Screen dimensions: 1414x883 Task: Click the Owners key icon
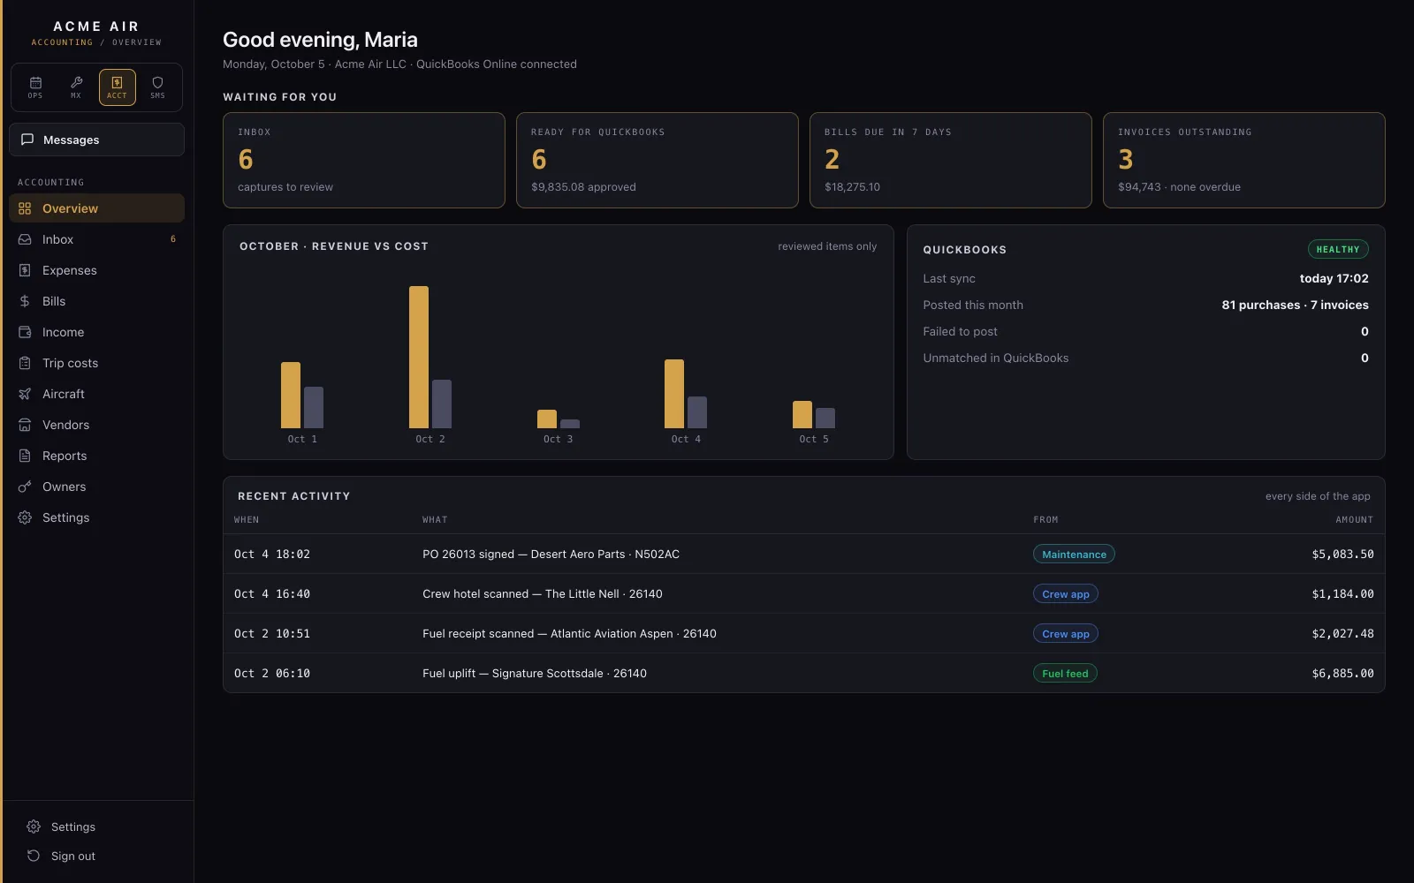[x=25, y=487]
